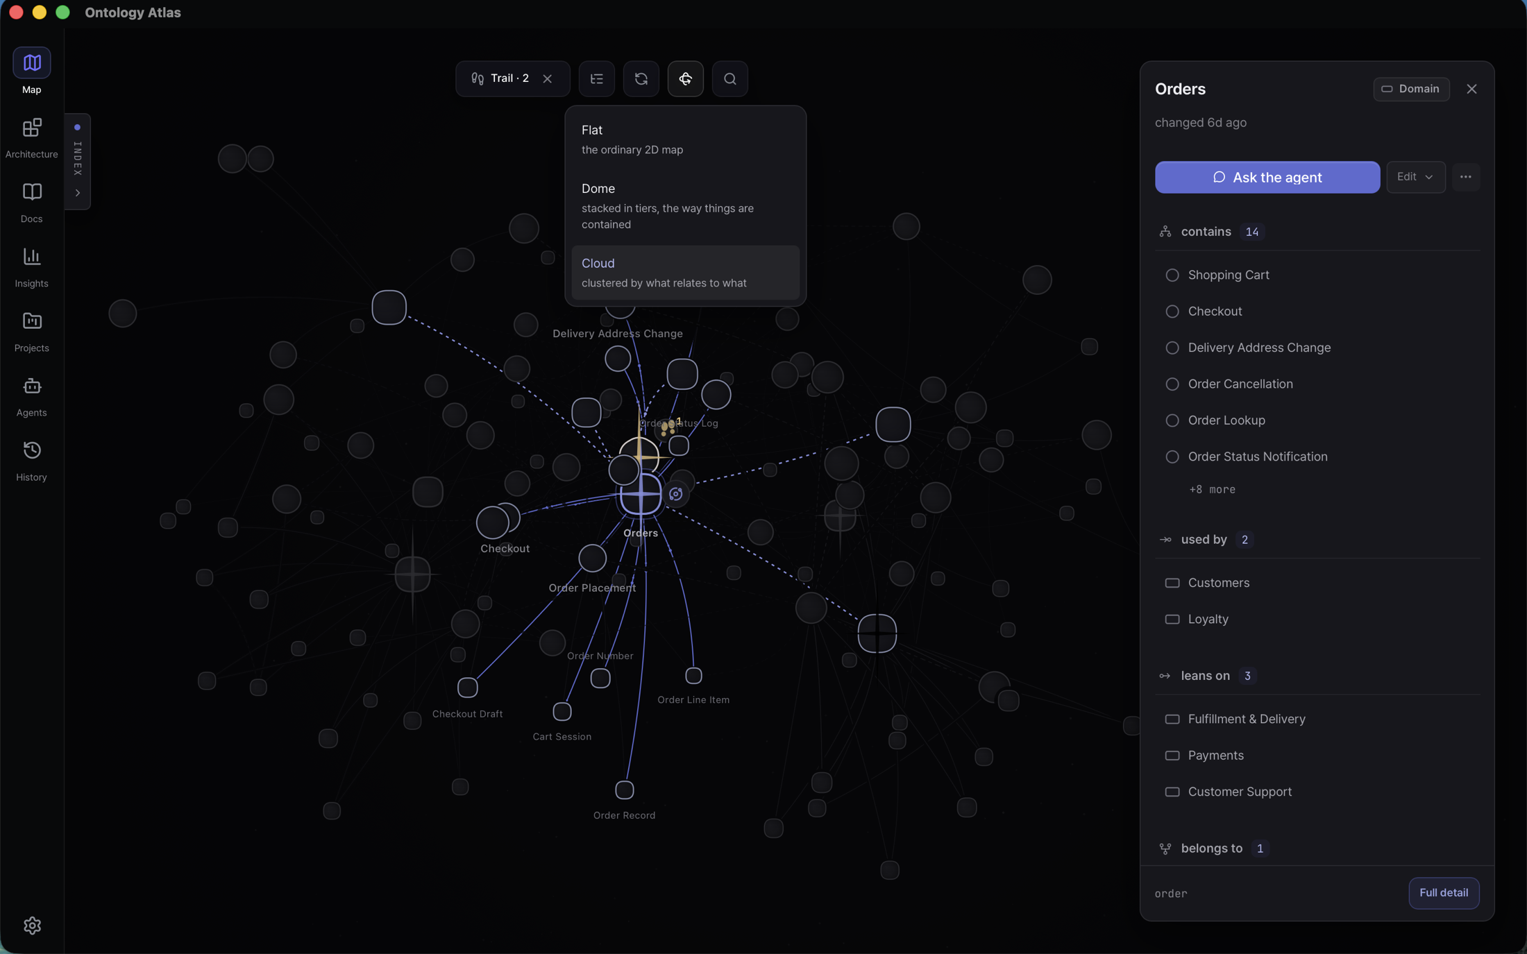Click the 'order' slug text

pos(1171,894)
